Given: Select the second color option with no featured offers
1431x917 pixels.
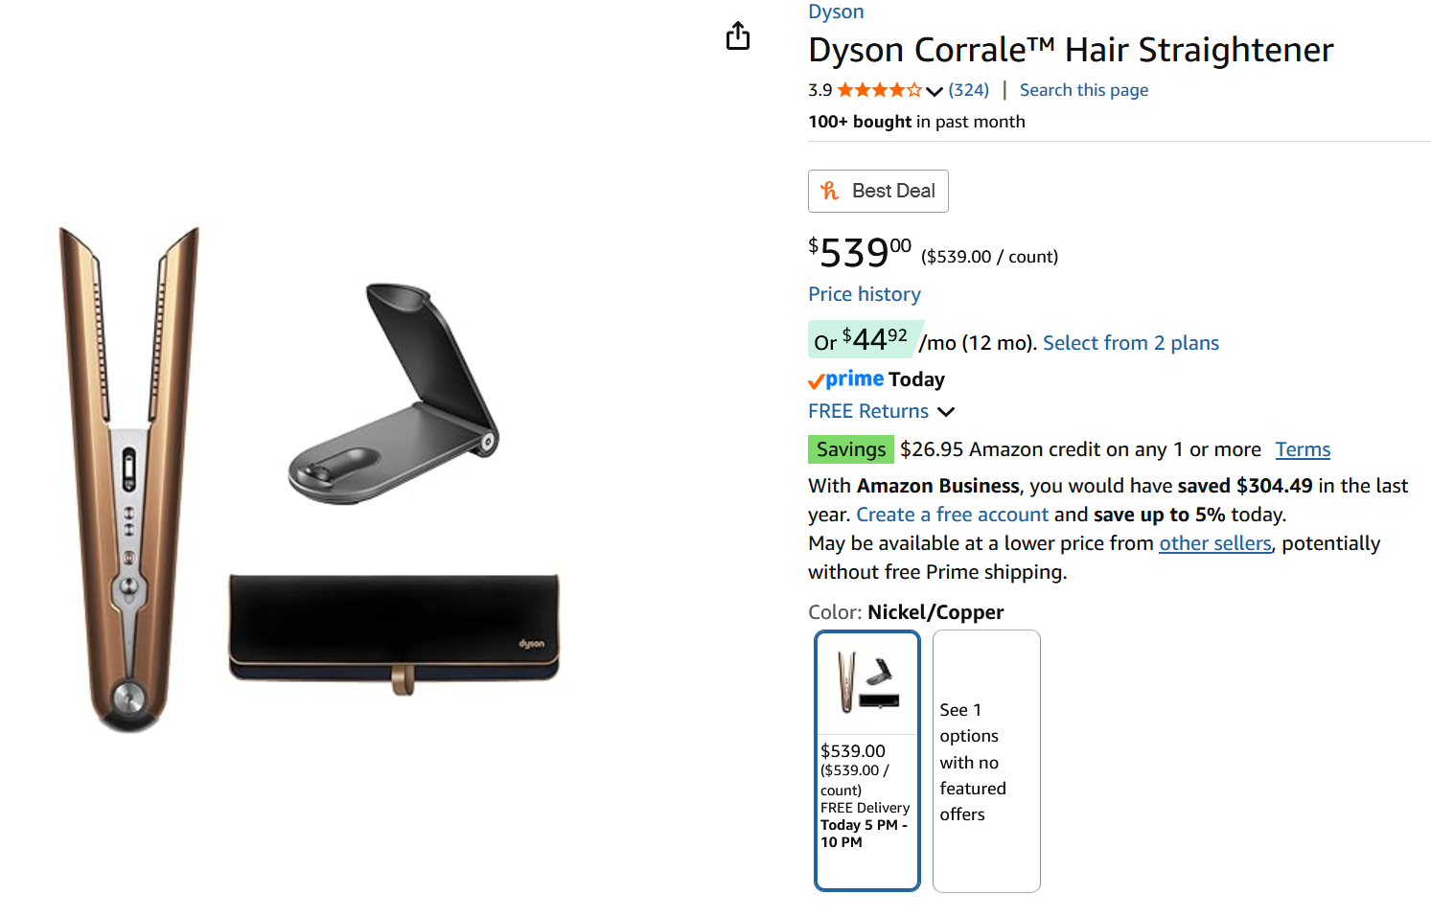Looking at the screenshot, I should tap(985, 760).
